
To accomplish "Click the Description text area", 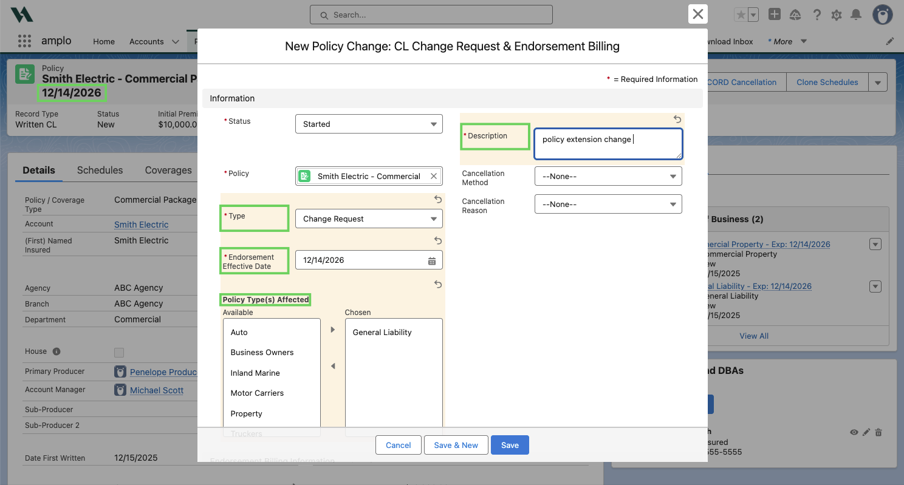I will 608,143.
